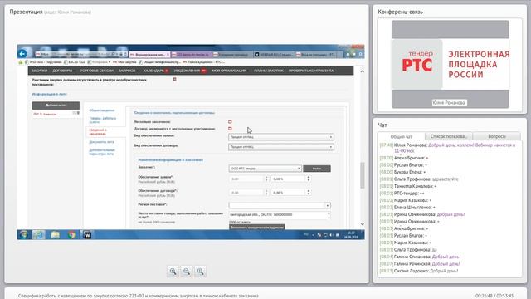Open the 'Регион поставки' dropdown

click(x=280, y=205)
